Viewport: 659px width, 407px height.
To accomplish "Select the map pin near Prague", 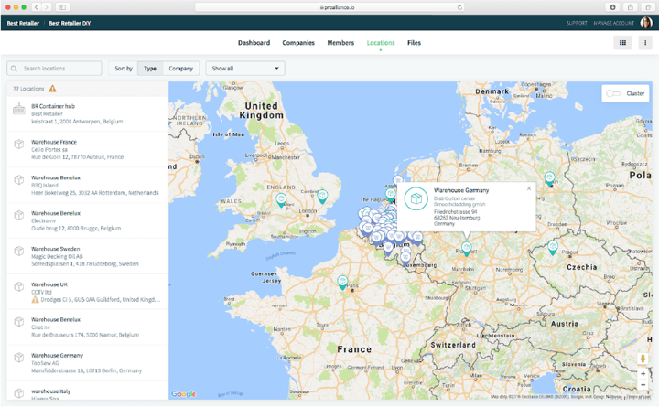I will pyautogui.click(x=553, y=247).
